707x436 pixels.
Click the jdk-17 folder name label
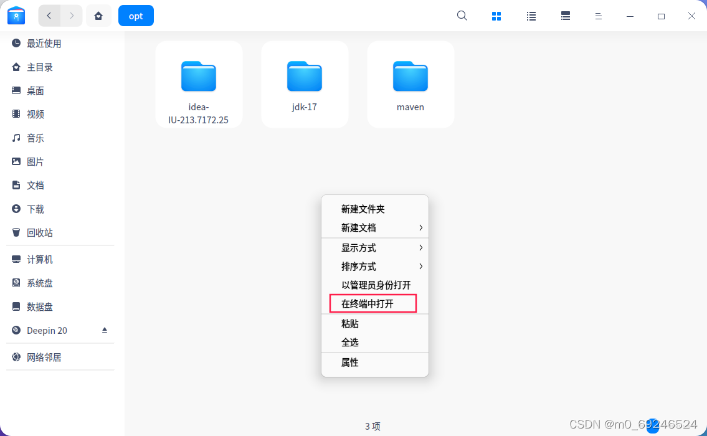(305, 107)
